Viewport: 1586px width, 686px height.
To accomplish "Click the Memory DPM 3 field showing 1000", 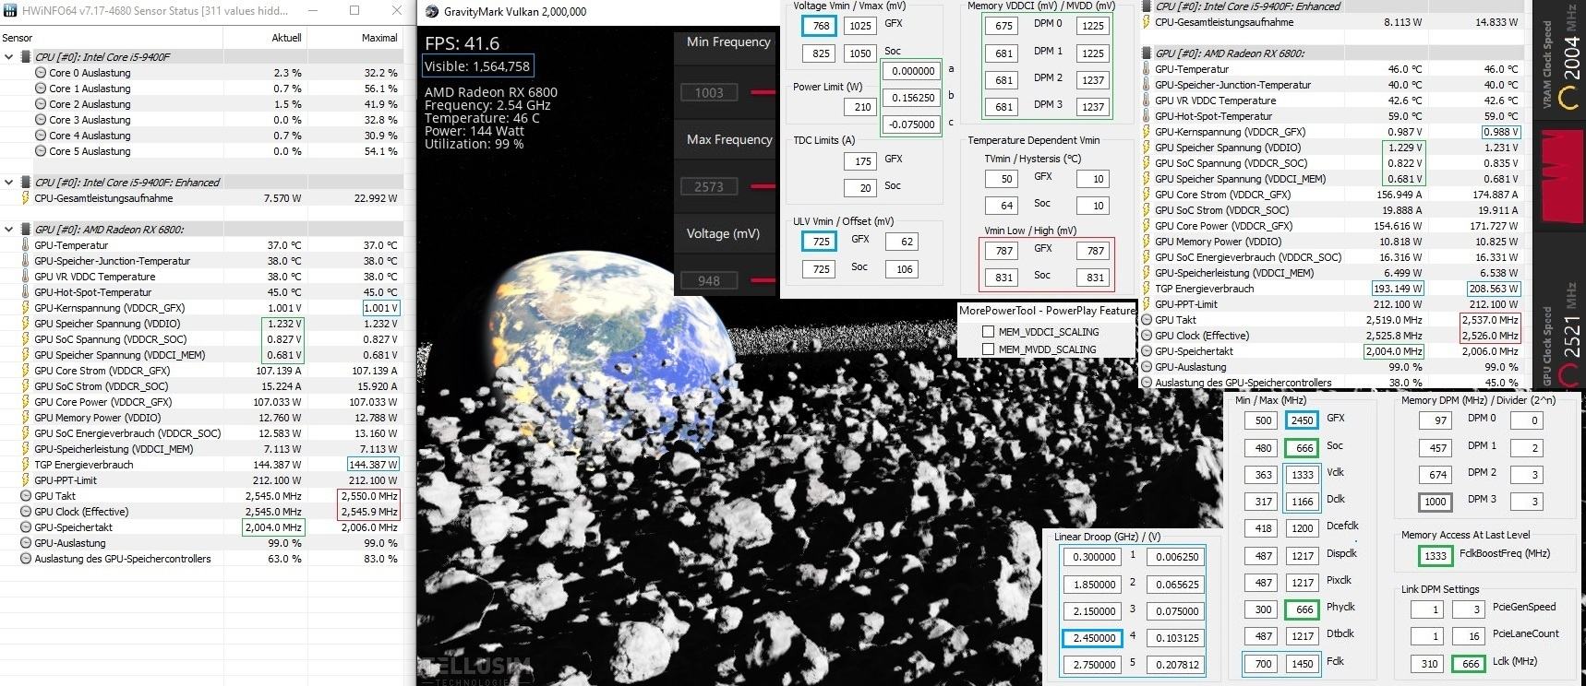I will tap(1435, 503).
